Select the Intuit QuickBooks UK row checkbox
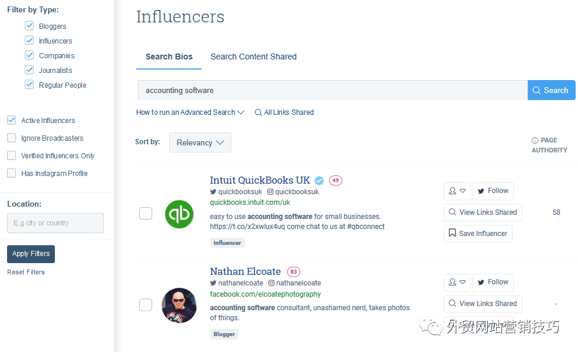Viewport: 578px width, 352px height. (146, 213)
